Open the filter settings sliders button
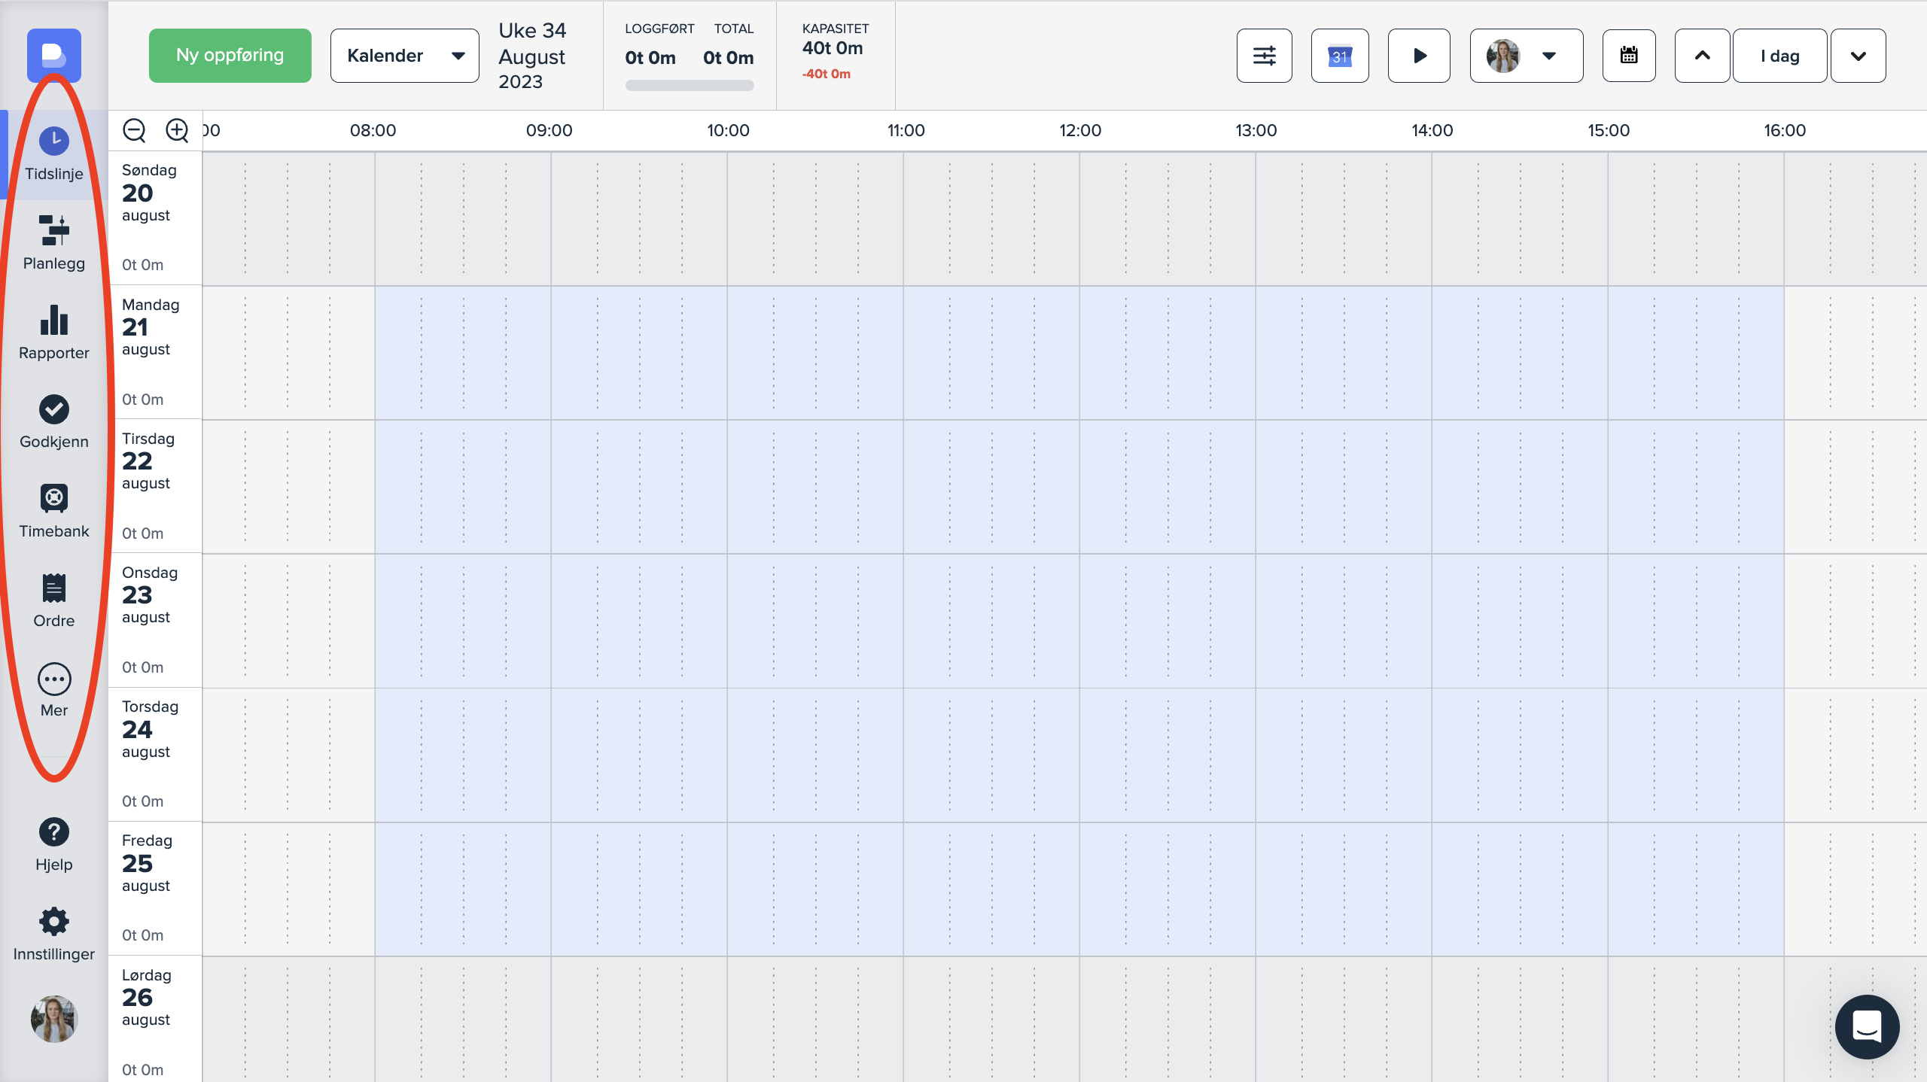The width and height of the screenshot is (1927, 1082). (x=1264, y=56)
